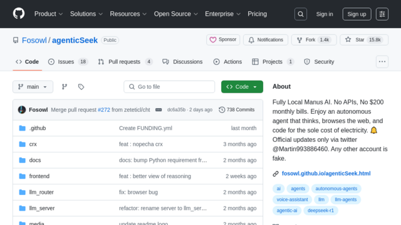
Task: Click Sign in link
Action: 325,14
